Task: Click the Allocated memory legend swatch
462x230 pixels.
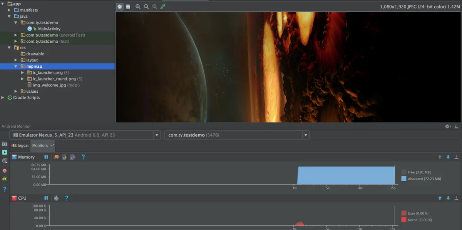Action: point(404,178)
